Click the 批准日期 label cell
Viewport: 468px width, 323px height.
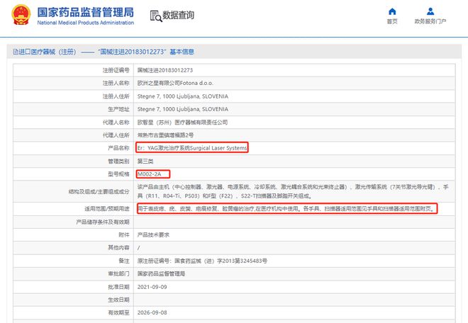click(x=74, y=287)
